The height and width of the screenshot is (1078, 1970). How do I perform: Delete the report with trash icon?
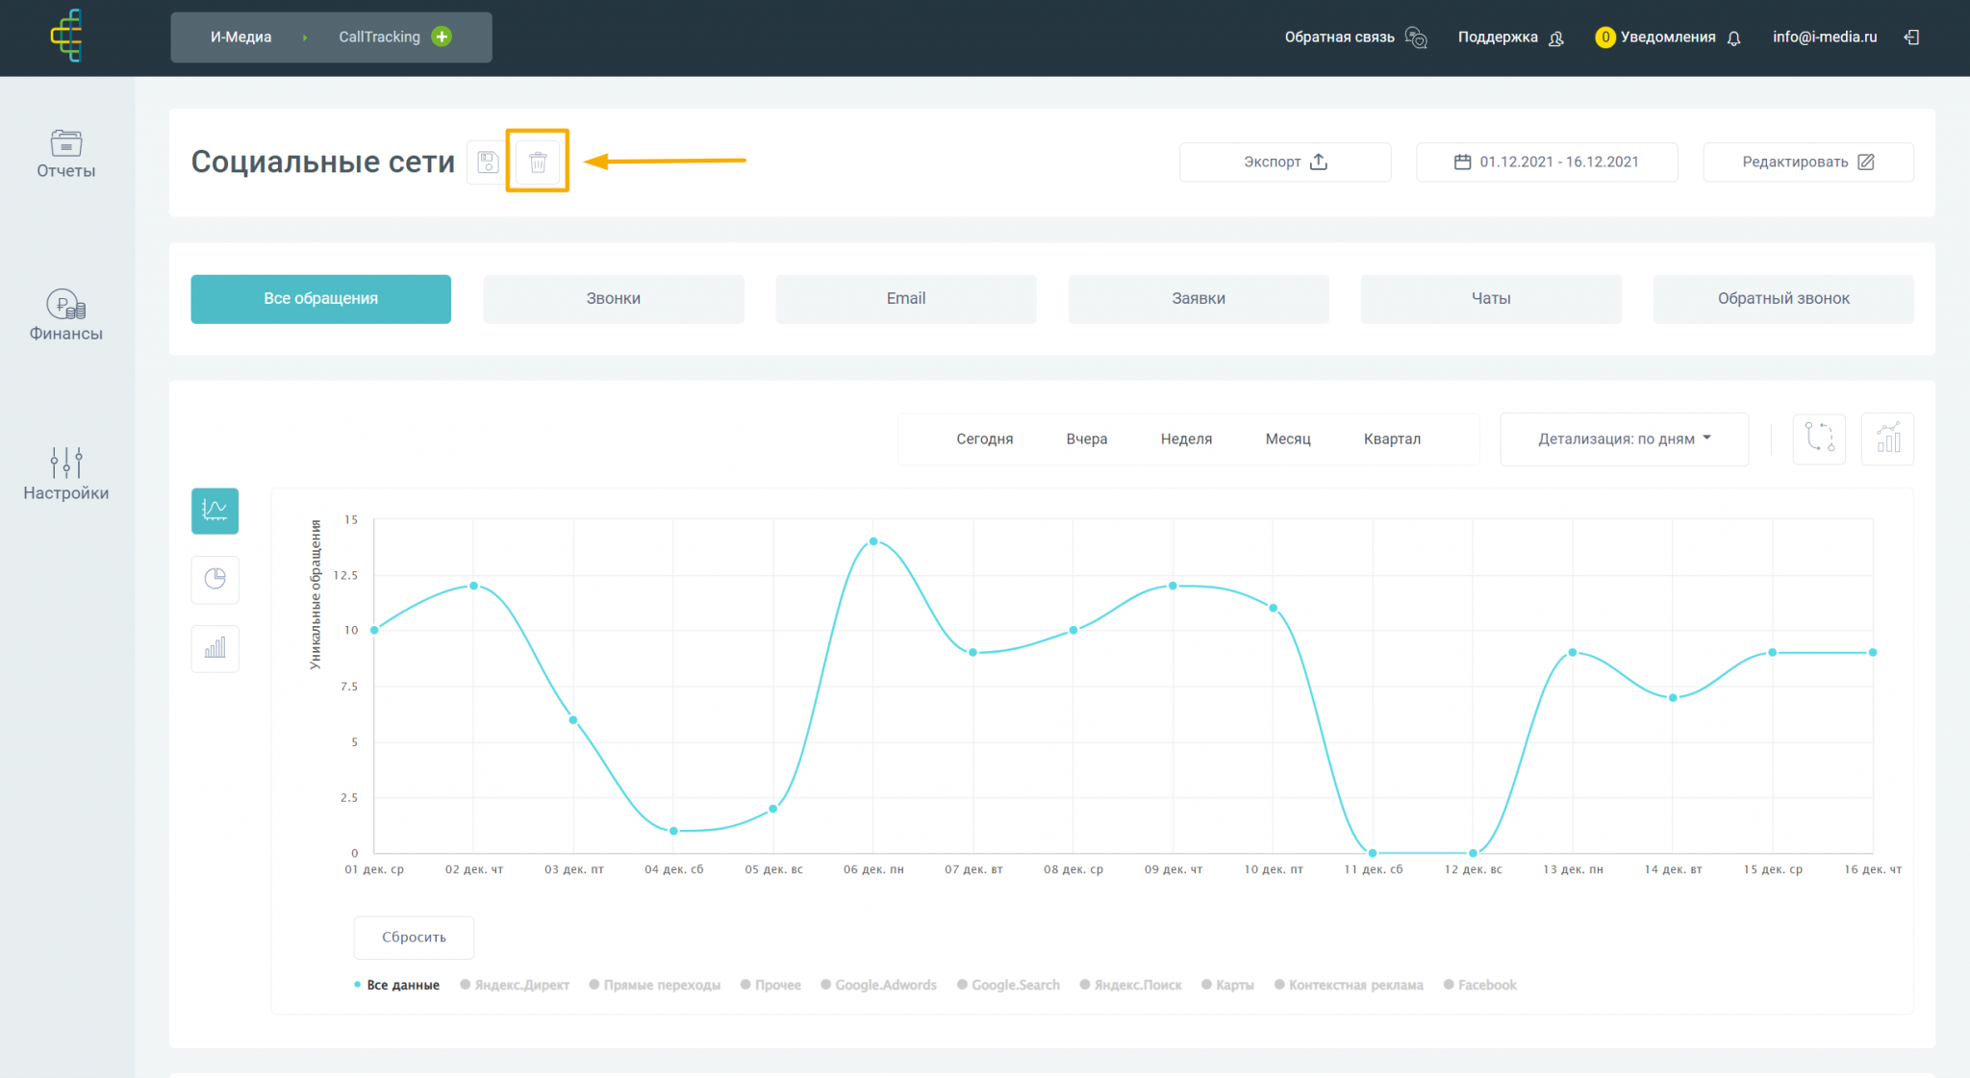(x=538, y=162)
